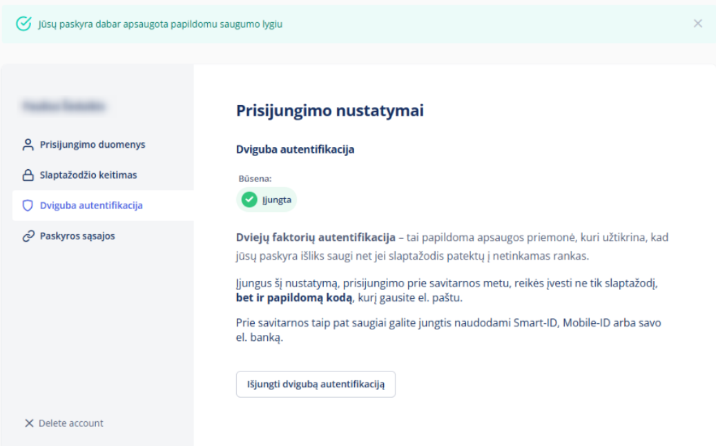Click the shield icon in the sidebar
The image size is (716, 446).
point(28,206)
